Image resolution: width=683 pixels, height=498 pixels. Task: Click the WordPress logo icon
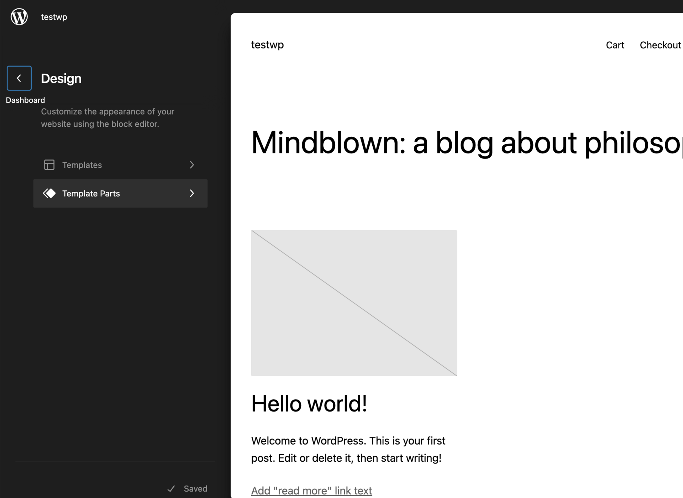click(x=19, y=17)
